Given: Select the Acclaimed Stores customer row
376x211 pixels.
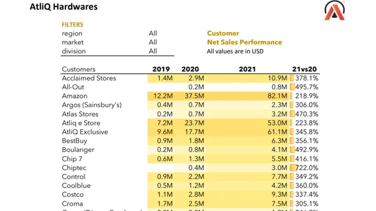Looking at the screenshot, I should click(x=190, y=78).
